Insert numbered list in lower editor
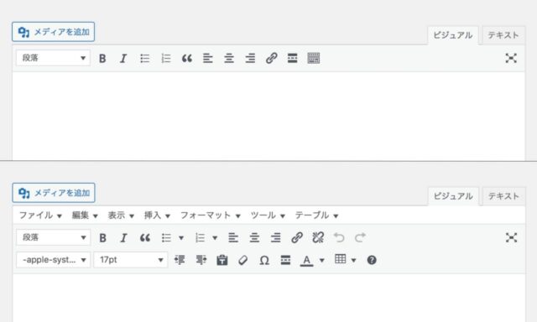 (200, 238)
